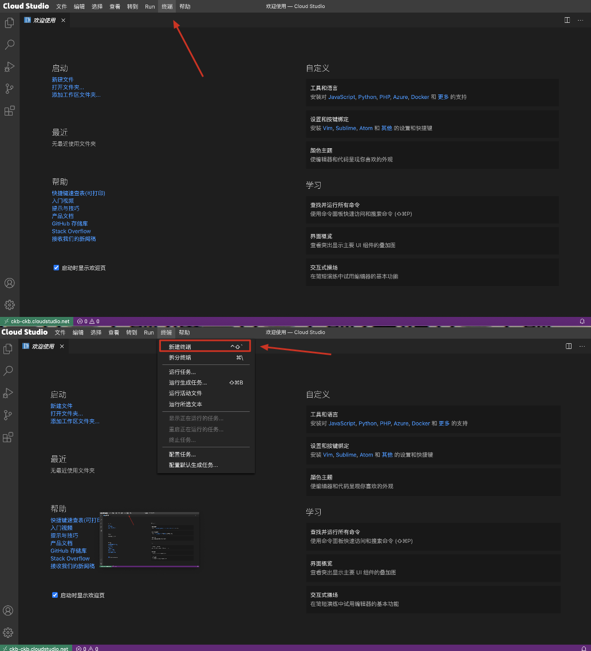Open Run and Debug icon in upper window
Image resolution: width=591 pixels, height=651 pixels.
[x=9, y=67]
